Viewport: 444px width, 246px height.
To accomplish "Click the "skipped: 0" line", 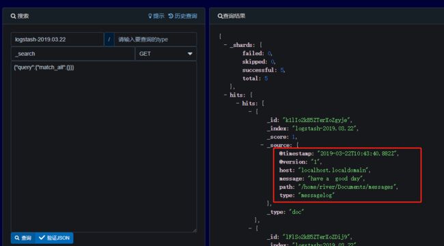I will tap(258, 61).
